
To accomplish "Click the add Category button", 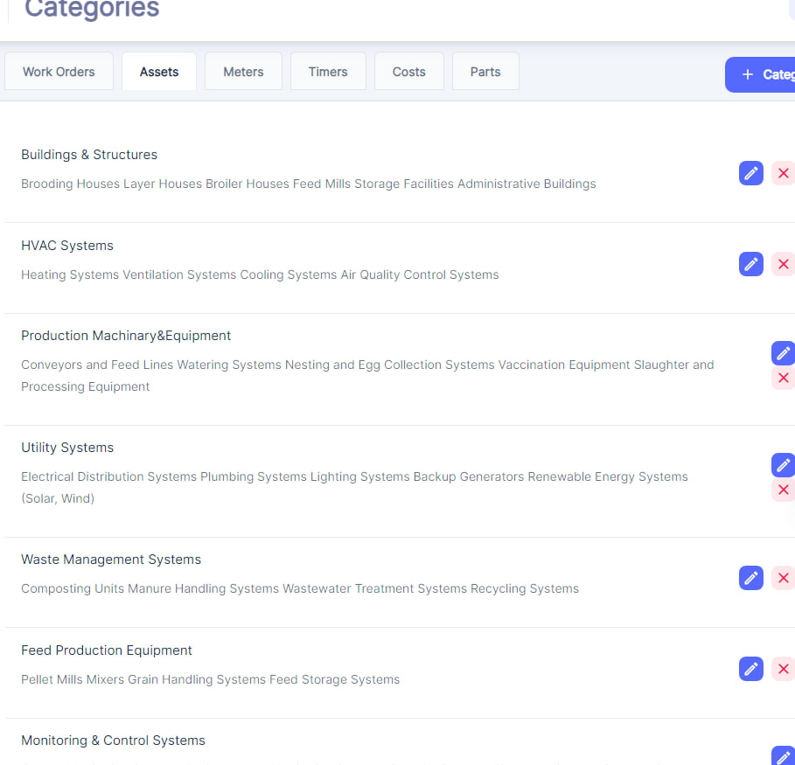I will 763,74.
